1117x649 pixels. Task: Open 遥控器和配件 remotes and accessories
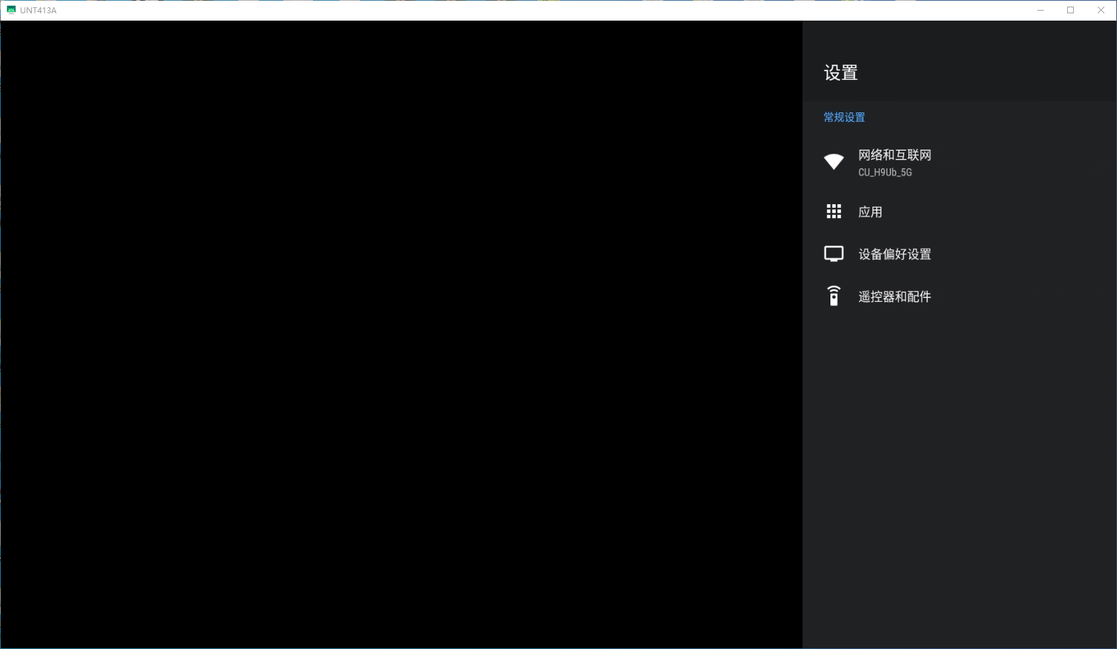tap(894, 296)
